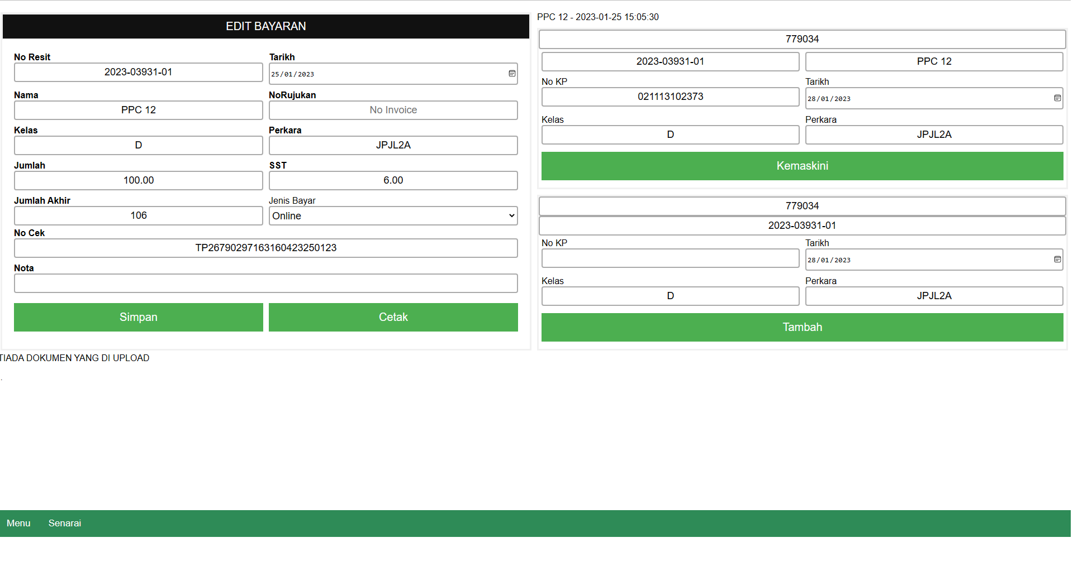Open the Menu item in bottom bar
This screenshot has height=576, width=1073.
pyautogui.click(x=18, y=524)
